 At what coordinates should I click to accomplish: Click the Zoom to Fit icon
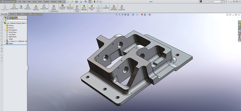tap(117, 15)
